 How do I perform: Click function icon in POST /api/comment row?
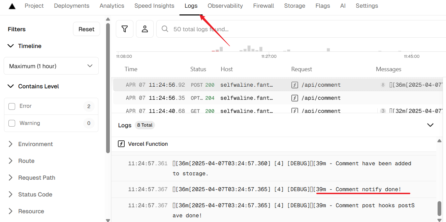click(295, 85)
